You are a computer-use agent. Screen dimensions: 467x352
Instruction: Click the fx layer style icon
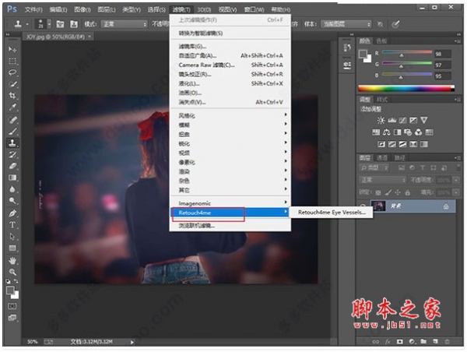(x=388, y=342)
